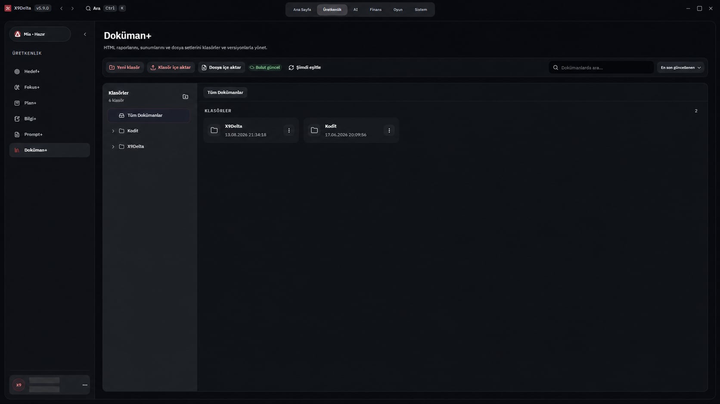Open the Plan+ module

(50, 103)
